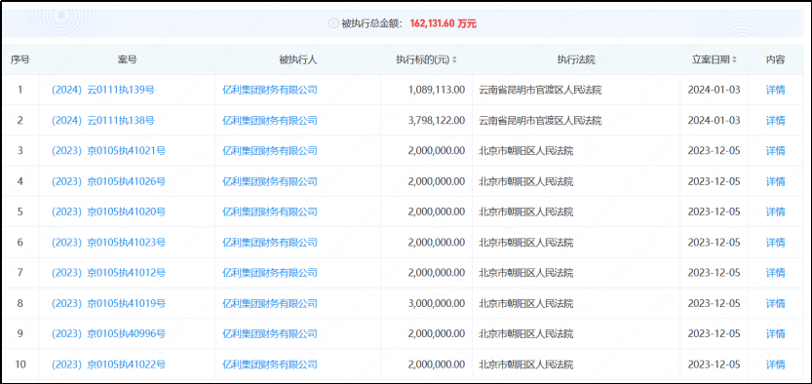Select date 2024-01-03 in row 1
Viewport: 812px width, 384px height.
click(x=715, y=90)
